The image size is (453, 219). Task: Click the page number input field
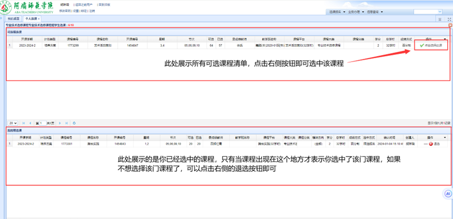tap(43, 123)
